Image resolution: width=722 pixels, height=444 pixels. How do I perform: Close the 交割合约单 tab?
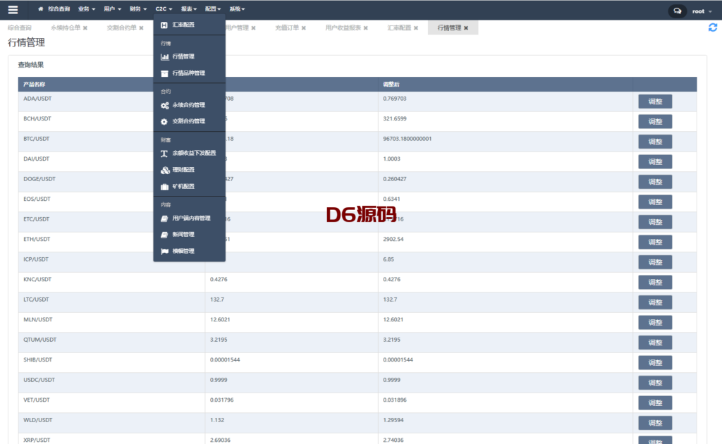[141, 28]
